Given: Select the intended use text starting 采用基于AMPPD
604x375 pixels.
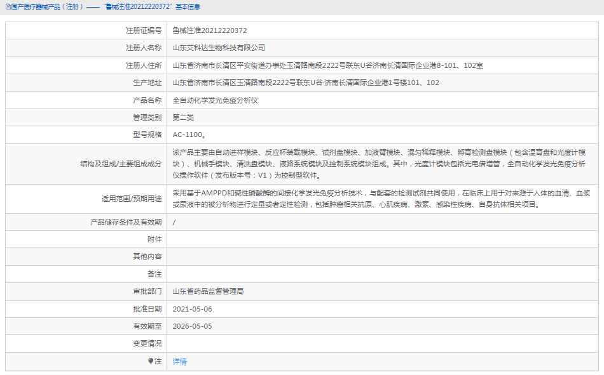Looking at the screenshot, I should click(381, 199).
